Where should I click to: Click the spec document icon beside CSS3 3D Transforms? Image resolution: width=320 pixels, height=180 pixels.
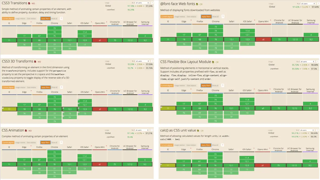click(35, 62)
